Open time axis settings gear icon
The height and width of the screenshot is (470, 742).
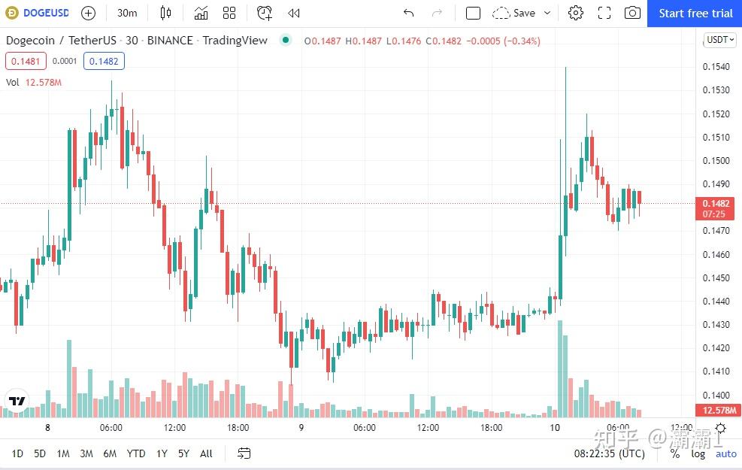(720, 428)
